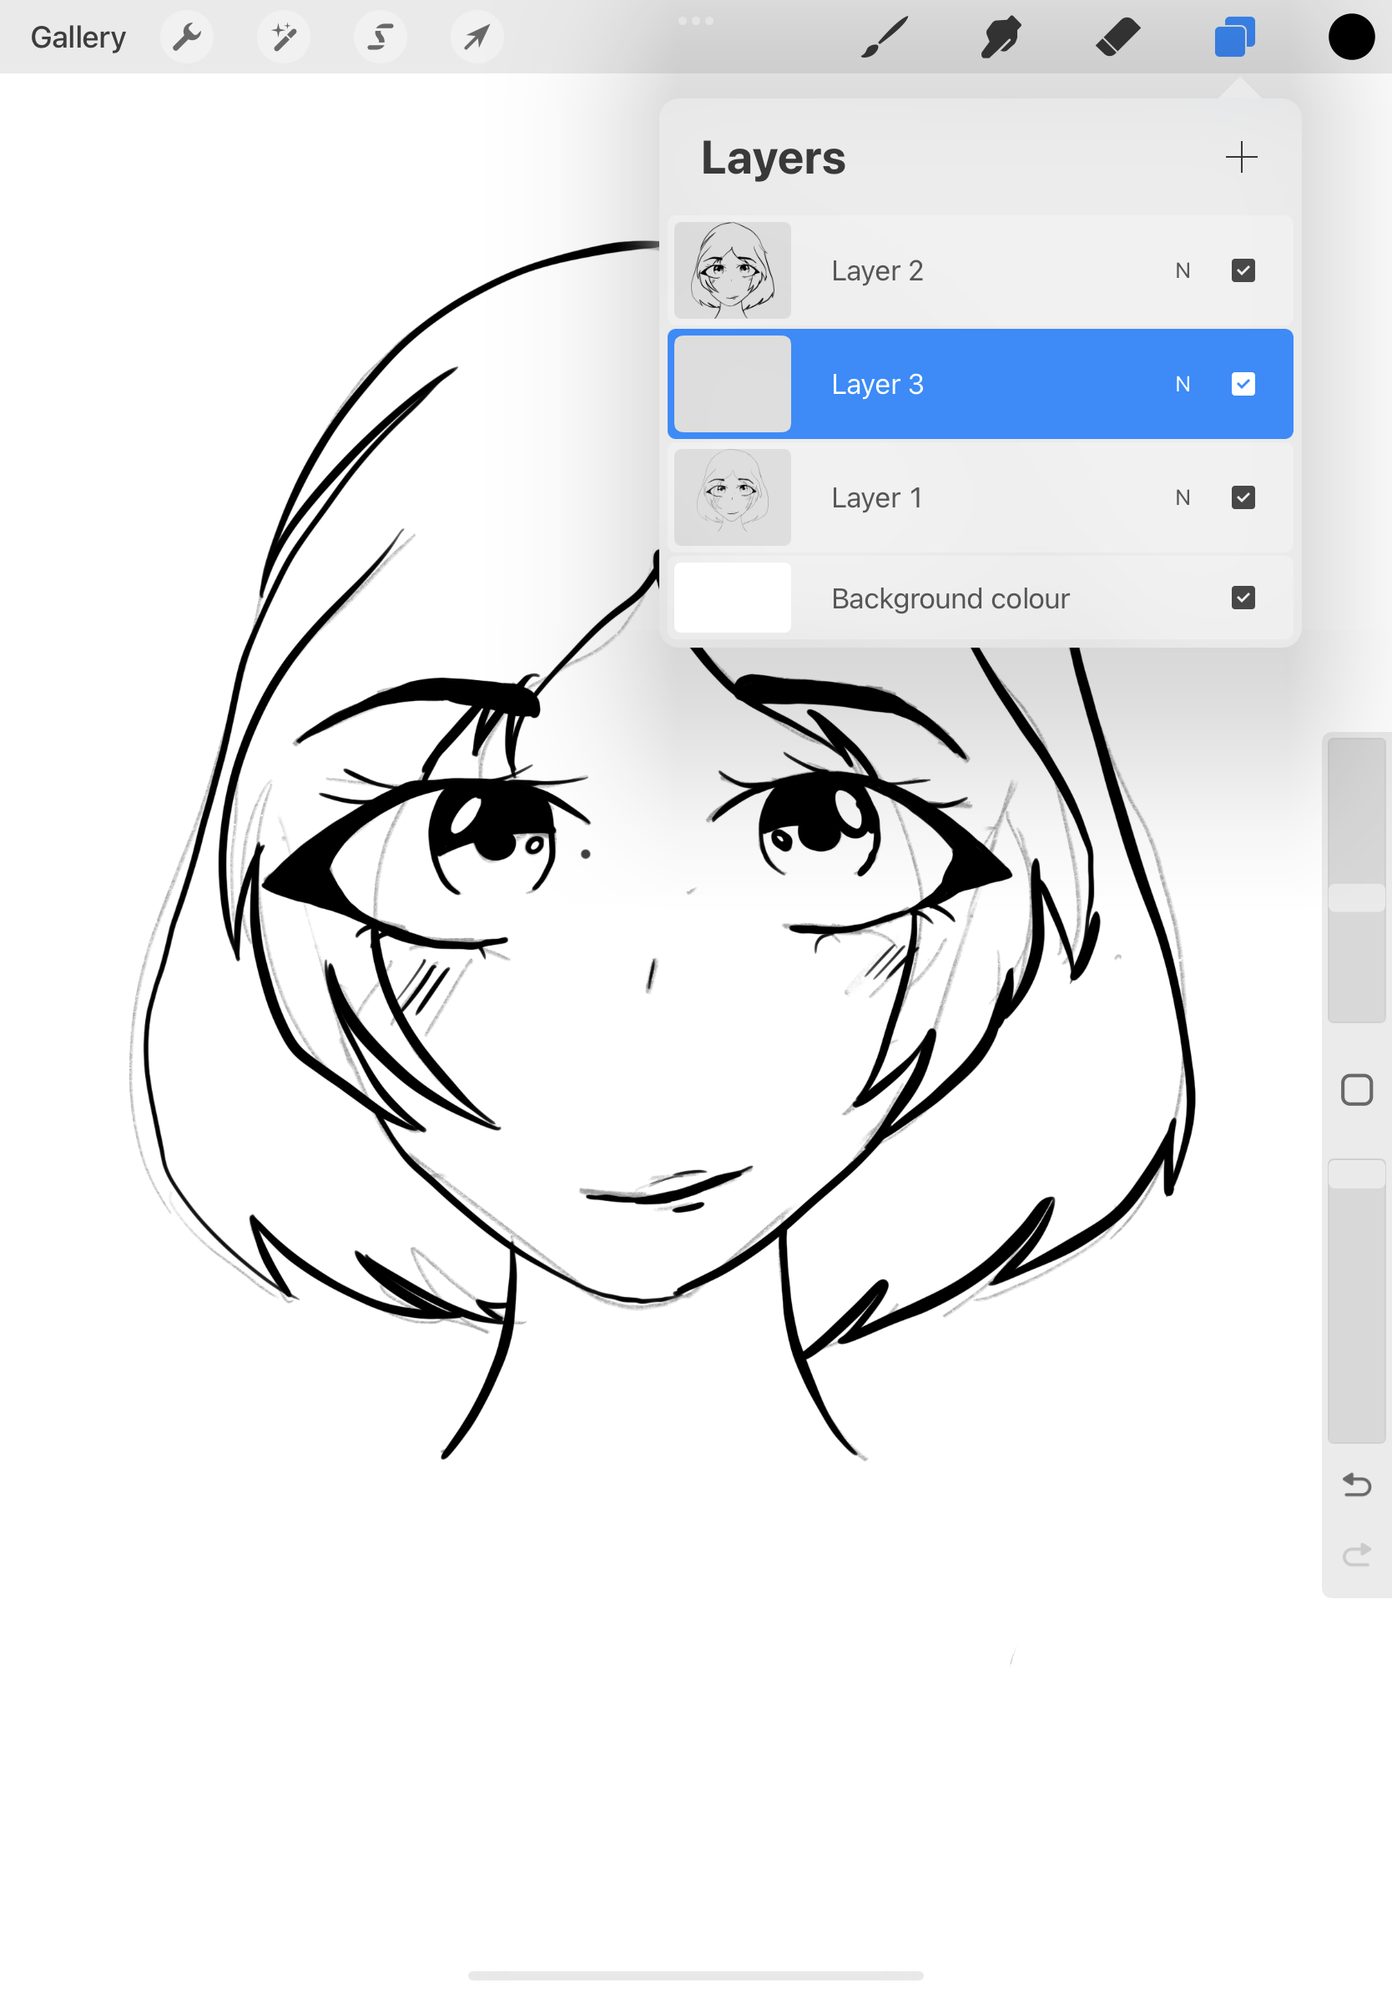The height and width of the screenshot is (1993, 1392).
Task: Open the Actions wrench menu
Action: 187,38
